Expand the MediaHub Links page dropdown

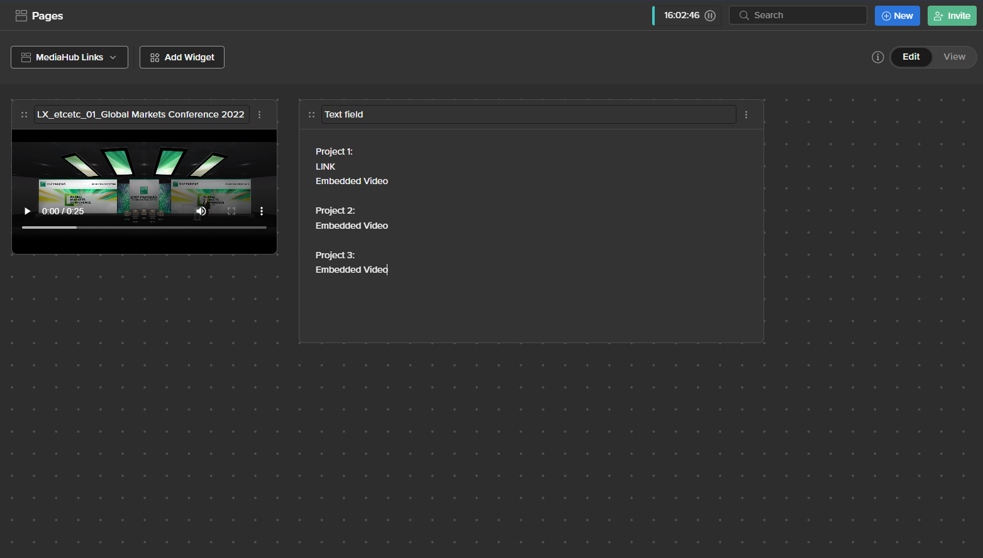[69, 57]
